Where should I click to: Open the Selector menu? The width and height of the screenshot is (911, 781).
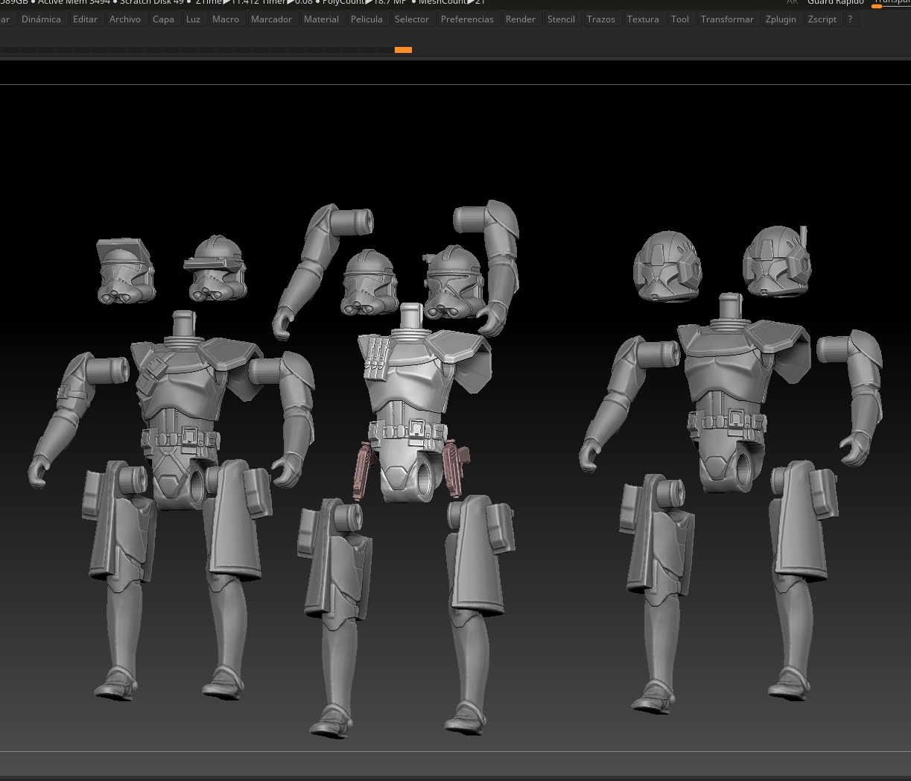tap(411, 19)
